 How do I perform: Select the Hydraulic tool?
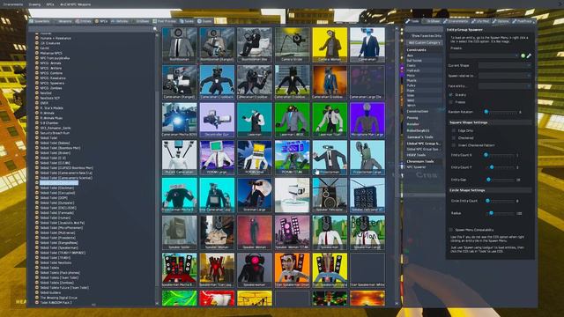click(x=424, y=70)
